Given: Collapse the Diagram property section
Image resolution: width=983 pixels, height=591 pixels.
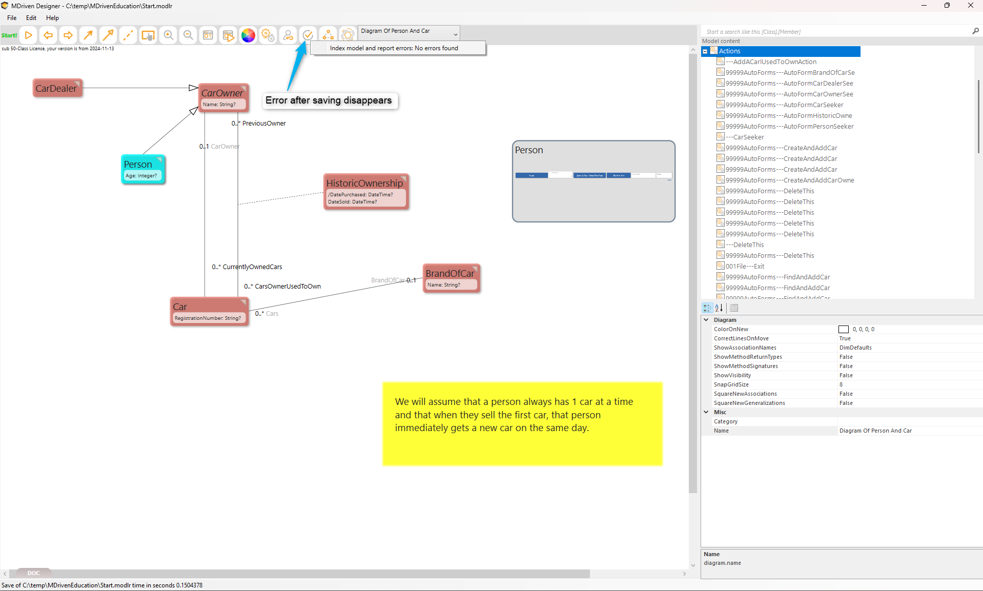Looking at the screenshot, I should coord(706,320).
